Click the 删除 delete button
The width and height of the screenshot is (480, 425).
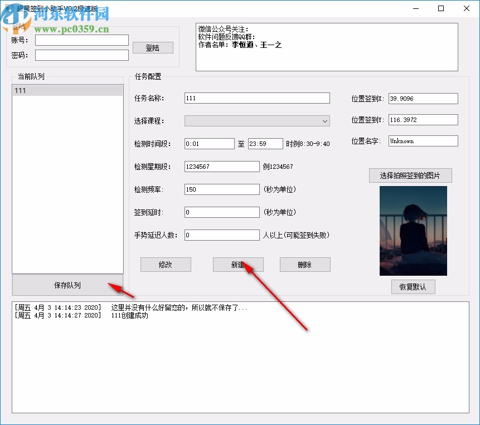pyautogui.click(x=305, y=265)
